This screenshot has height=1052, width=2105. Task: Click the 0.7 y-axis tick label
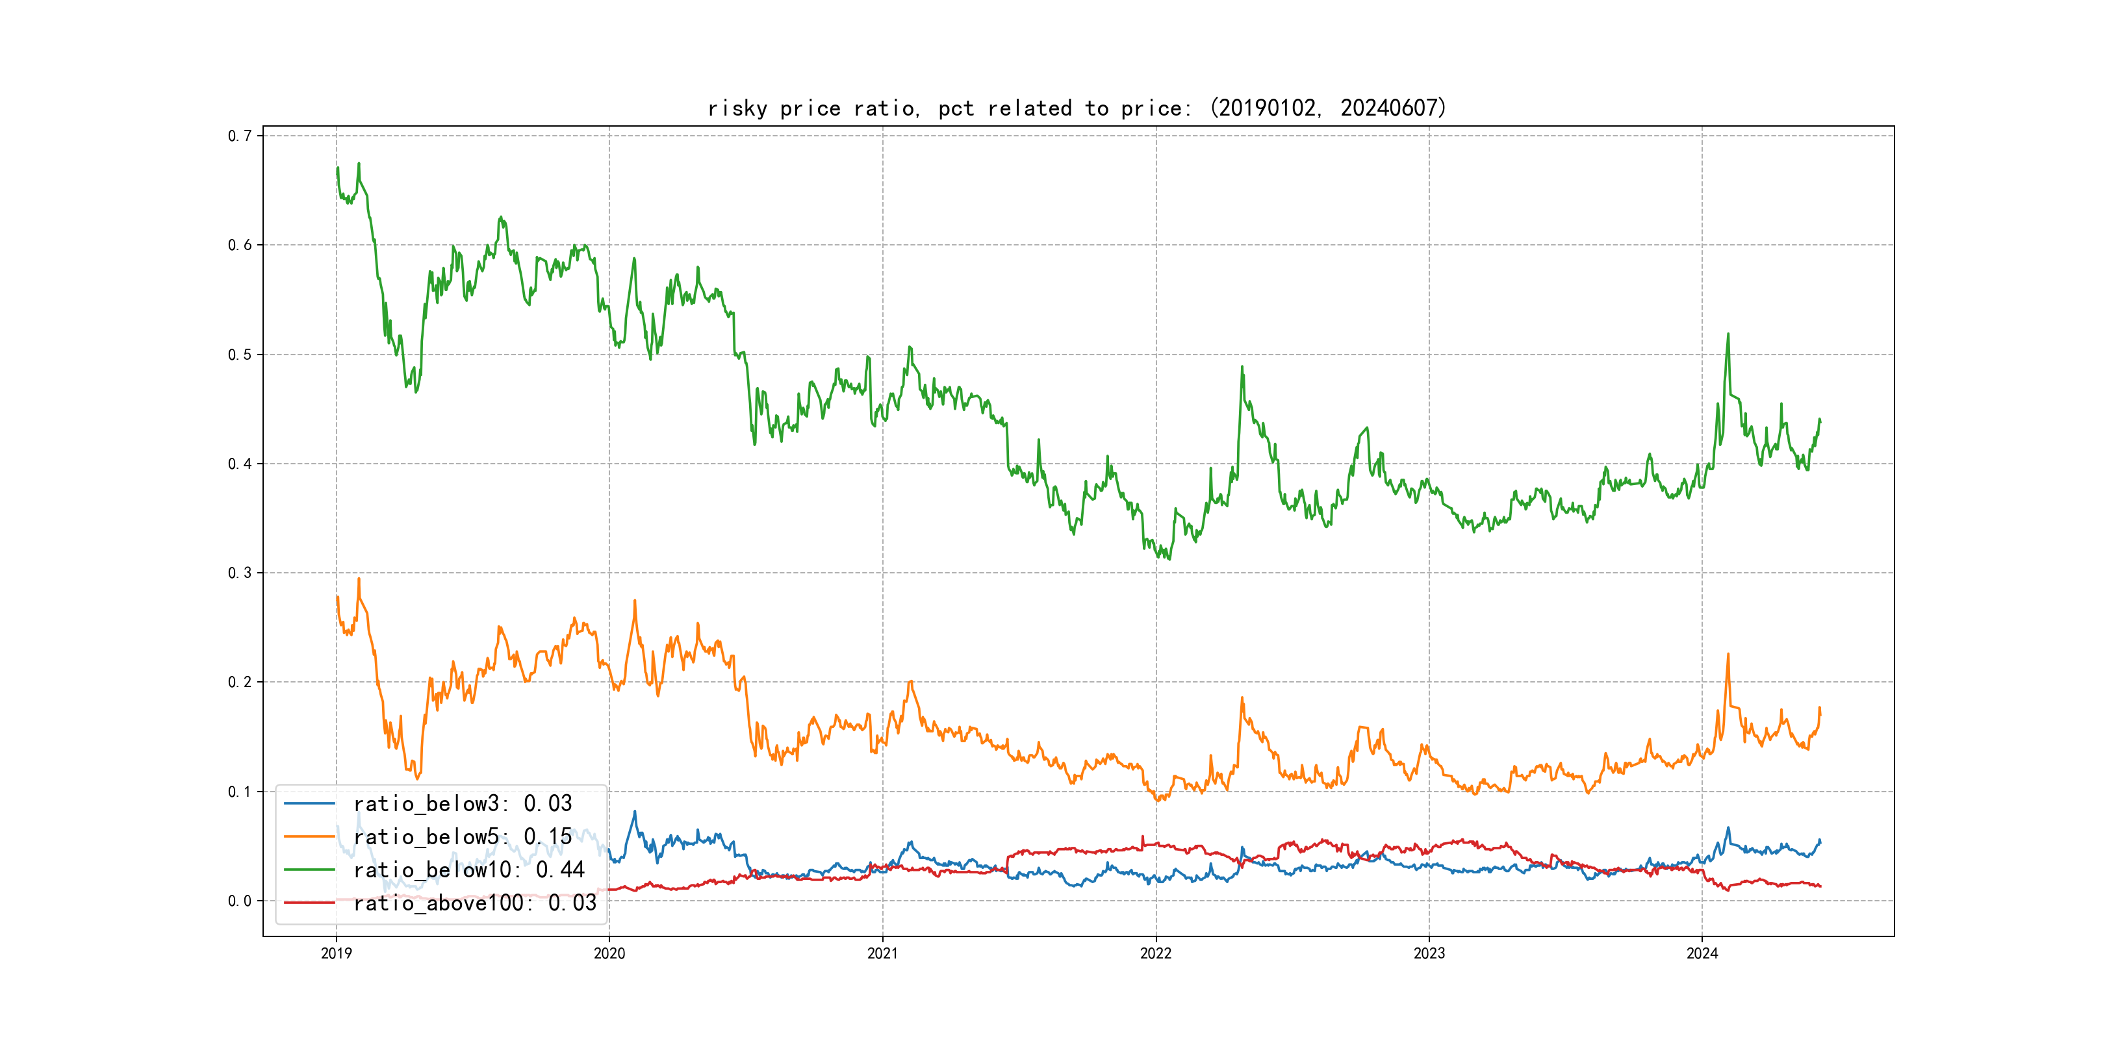[240, 136]
